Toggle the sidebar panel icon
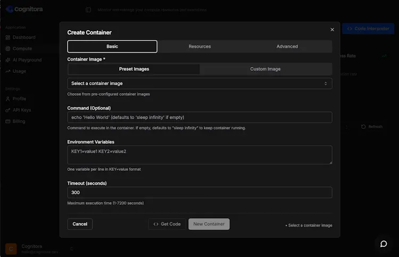The image size is (399, 257). (88, 10)
